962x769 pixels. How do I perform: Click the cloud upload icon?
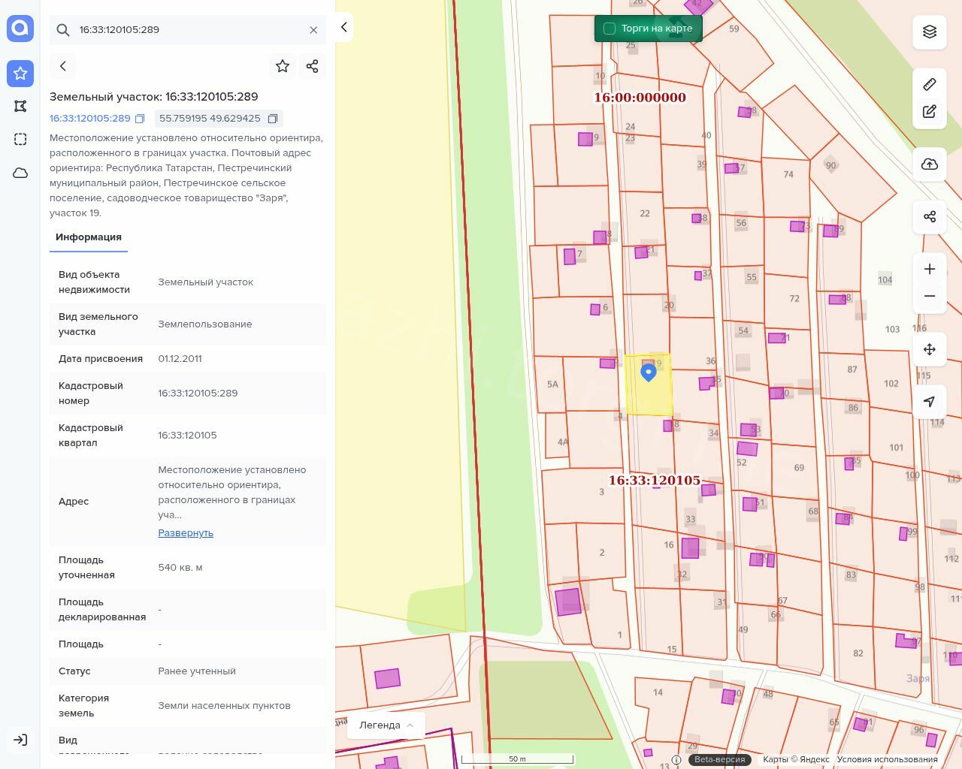[930, 164]
